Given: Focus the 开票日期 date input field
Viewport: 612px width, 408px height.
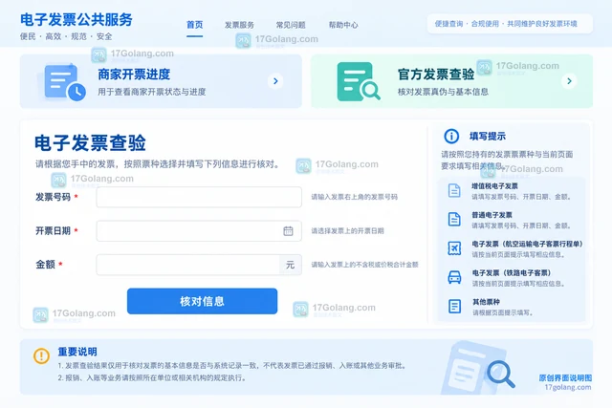Looking at the screenshot, I should tap(199, 231).
